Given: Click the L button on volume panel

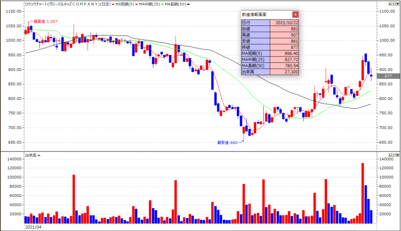Looking at the screenshot, I should point(390,155).
